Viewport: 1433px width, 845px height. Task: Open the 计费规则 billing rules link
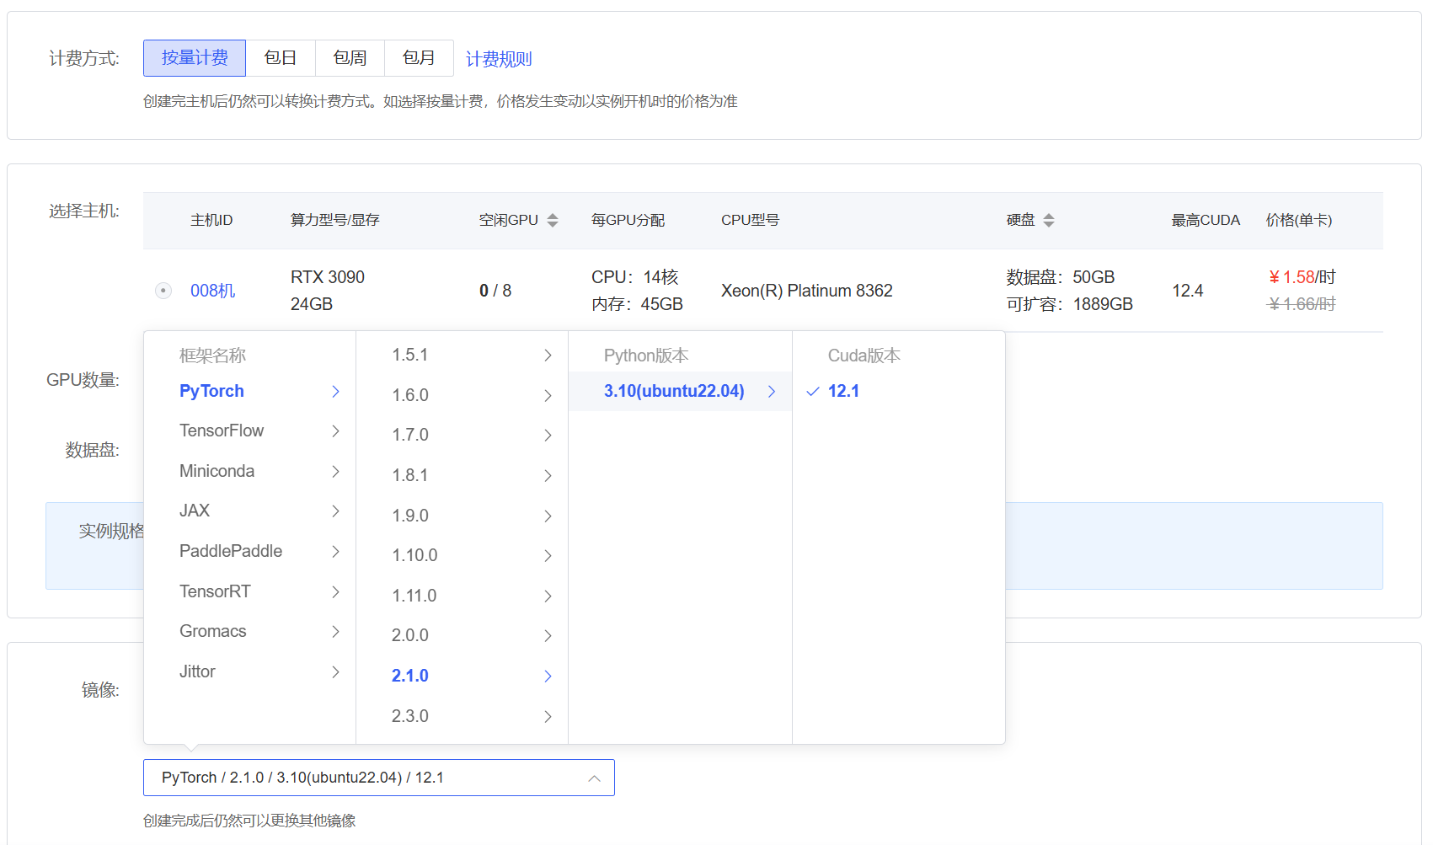point(499,59)
